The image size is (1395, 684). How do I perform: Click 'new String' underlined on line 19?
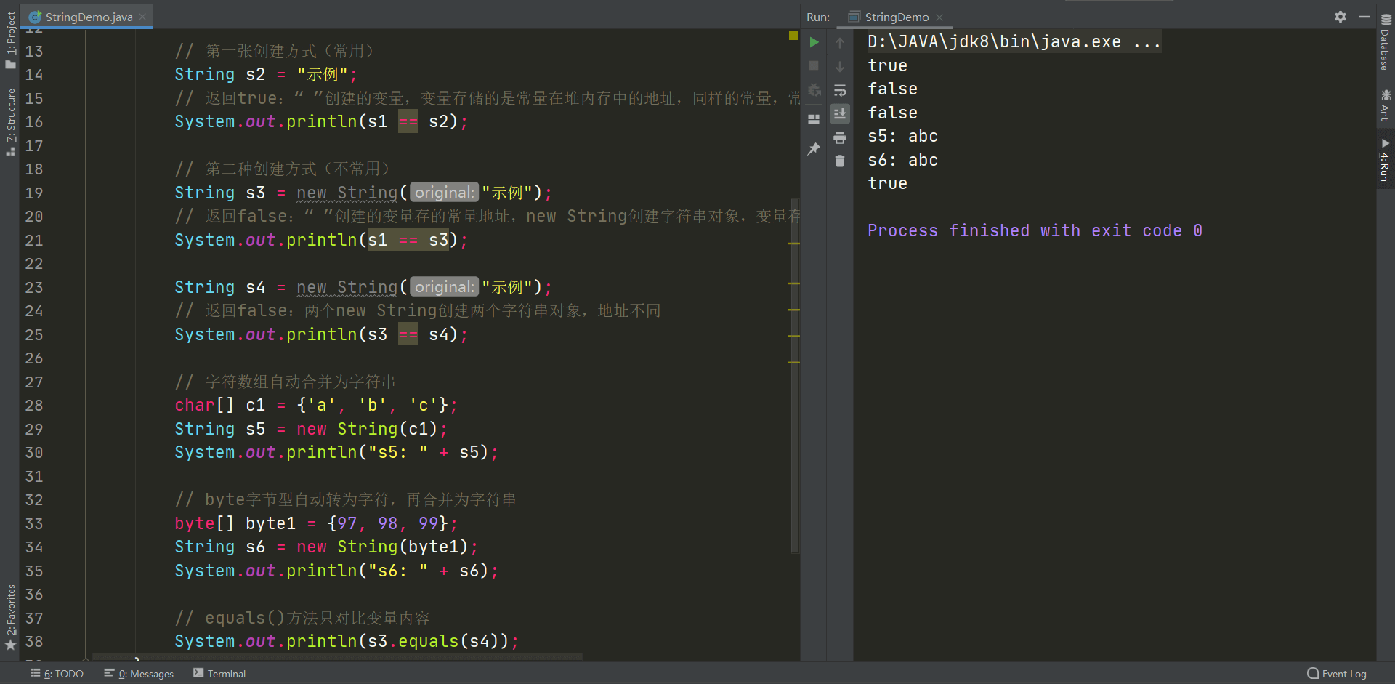[x=347, y=193]
